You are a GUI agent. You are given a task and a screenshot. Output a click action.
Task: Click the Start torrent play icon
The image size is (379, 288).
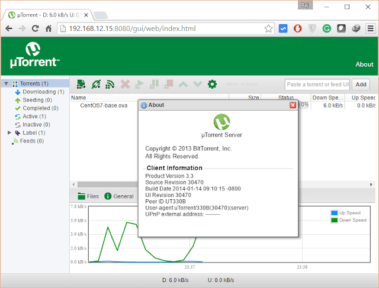tap(140, 84)
